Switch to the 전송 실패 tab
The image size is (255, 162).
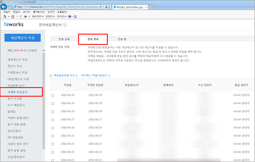tap(64, 39)
